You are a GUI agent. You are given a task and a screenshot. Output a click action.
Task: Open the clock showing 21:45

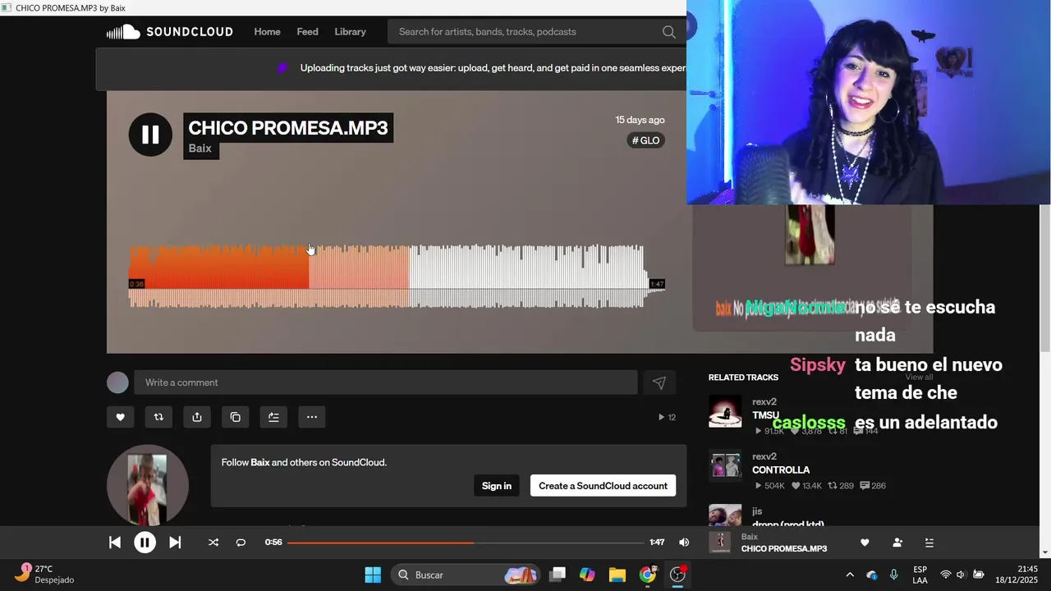[1017, 575]
